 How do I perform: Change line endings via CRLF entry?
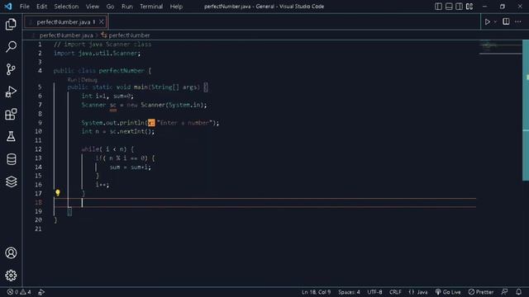[x=395, y=292]
